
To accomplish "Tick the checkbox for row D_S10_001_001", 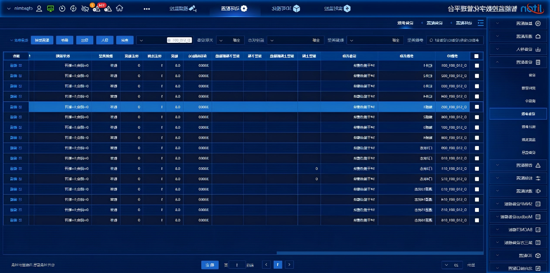I will [477, 65].
